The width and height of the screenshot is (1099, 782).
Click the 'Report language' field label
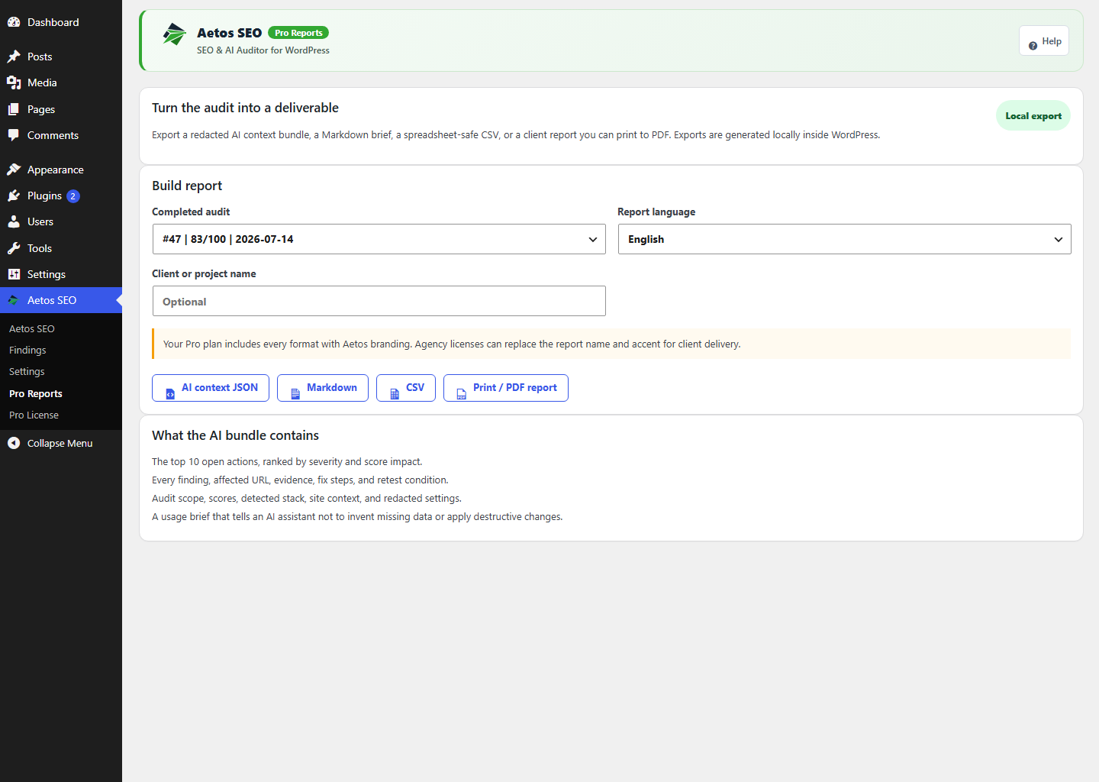pos(656,212)
